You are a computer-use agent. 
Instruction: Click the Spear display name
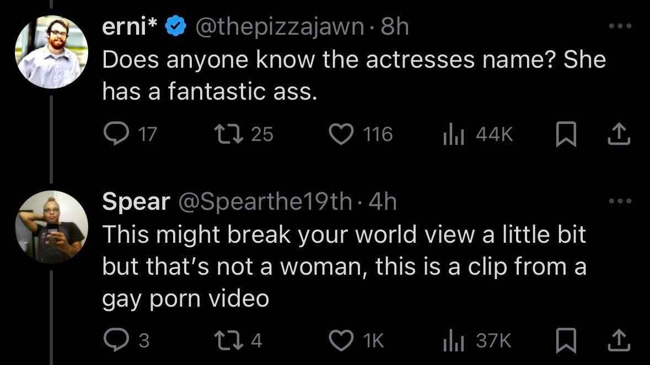(x=136, y=203)
